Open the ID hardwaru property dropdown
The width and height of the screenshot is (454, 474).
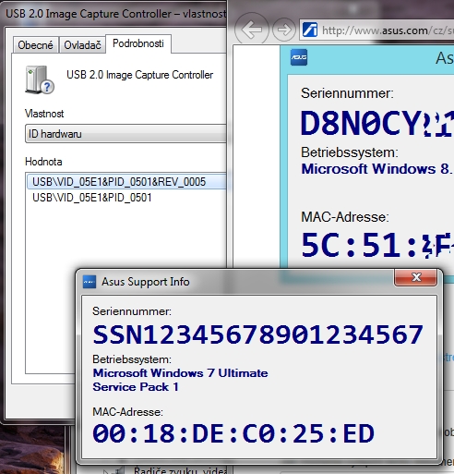click(125, 134)
